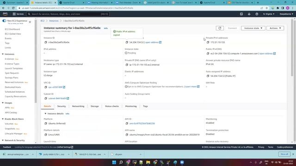
Task: Open the browser new tab plus button
Action: tap(258, 3)
